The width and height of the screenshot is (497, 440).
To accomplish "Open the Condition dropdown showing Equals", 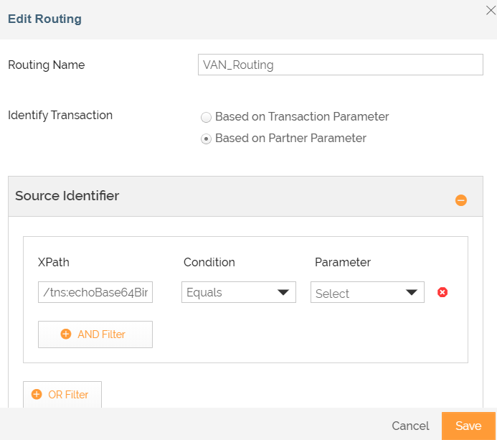I will pos(238,292).
